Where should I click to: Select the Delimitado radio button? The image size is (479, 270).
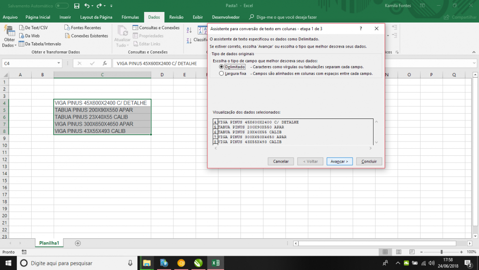221,67
